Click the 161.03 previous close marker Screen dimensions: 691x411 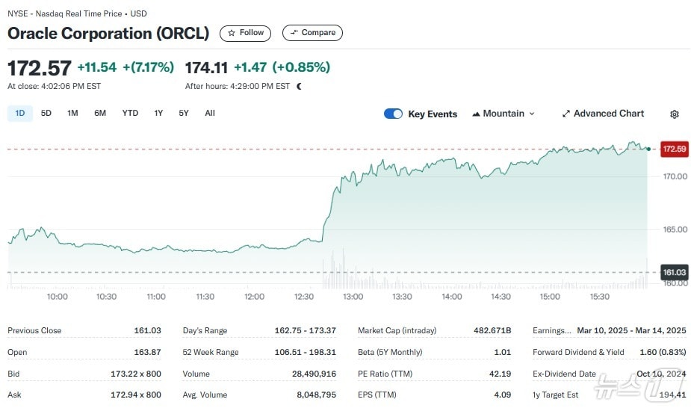coord(675,273)
